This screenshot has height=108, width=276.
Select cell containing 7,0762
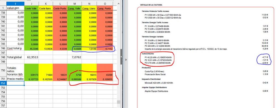click(x=75, y=57)
